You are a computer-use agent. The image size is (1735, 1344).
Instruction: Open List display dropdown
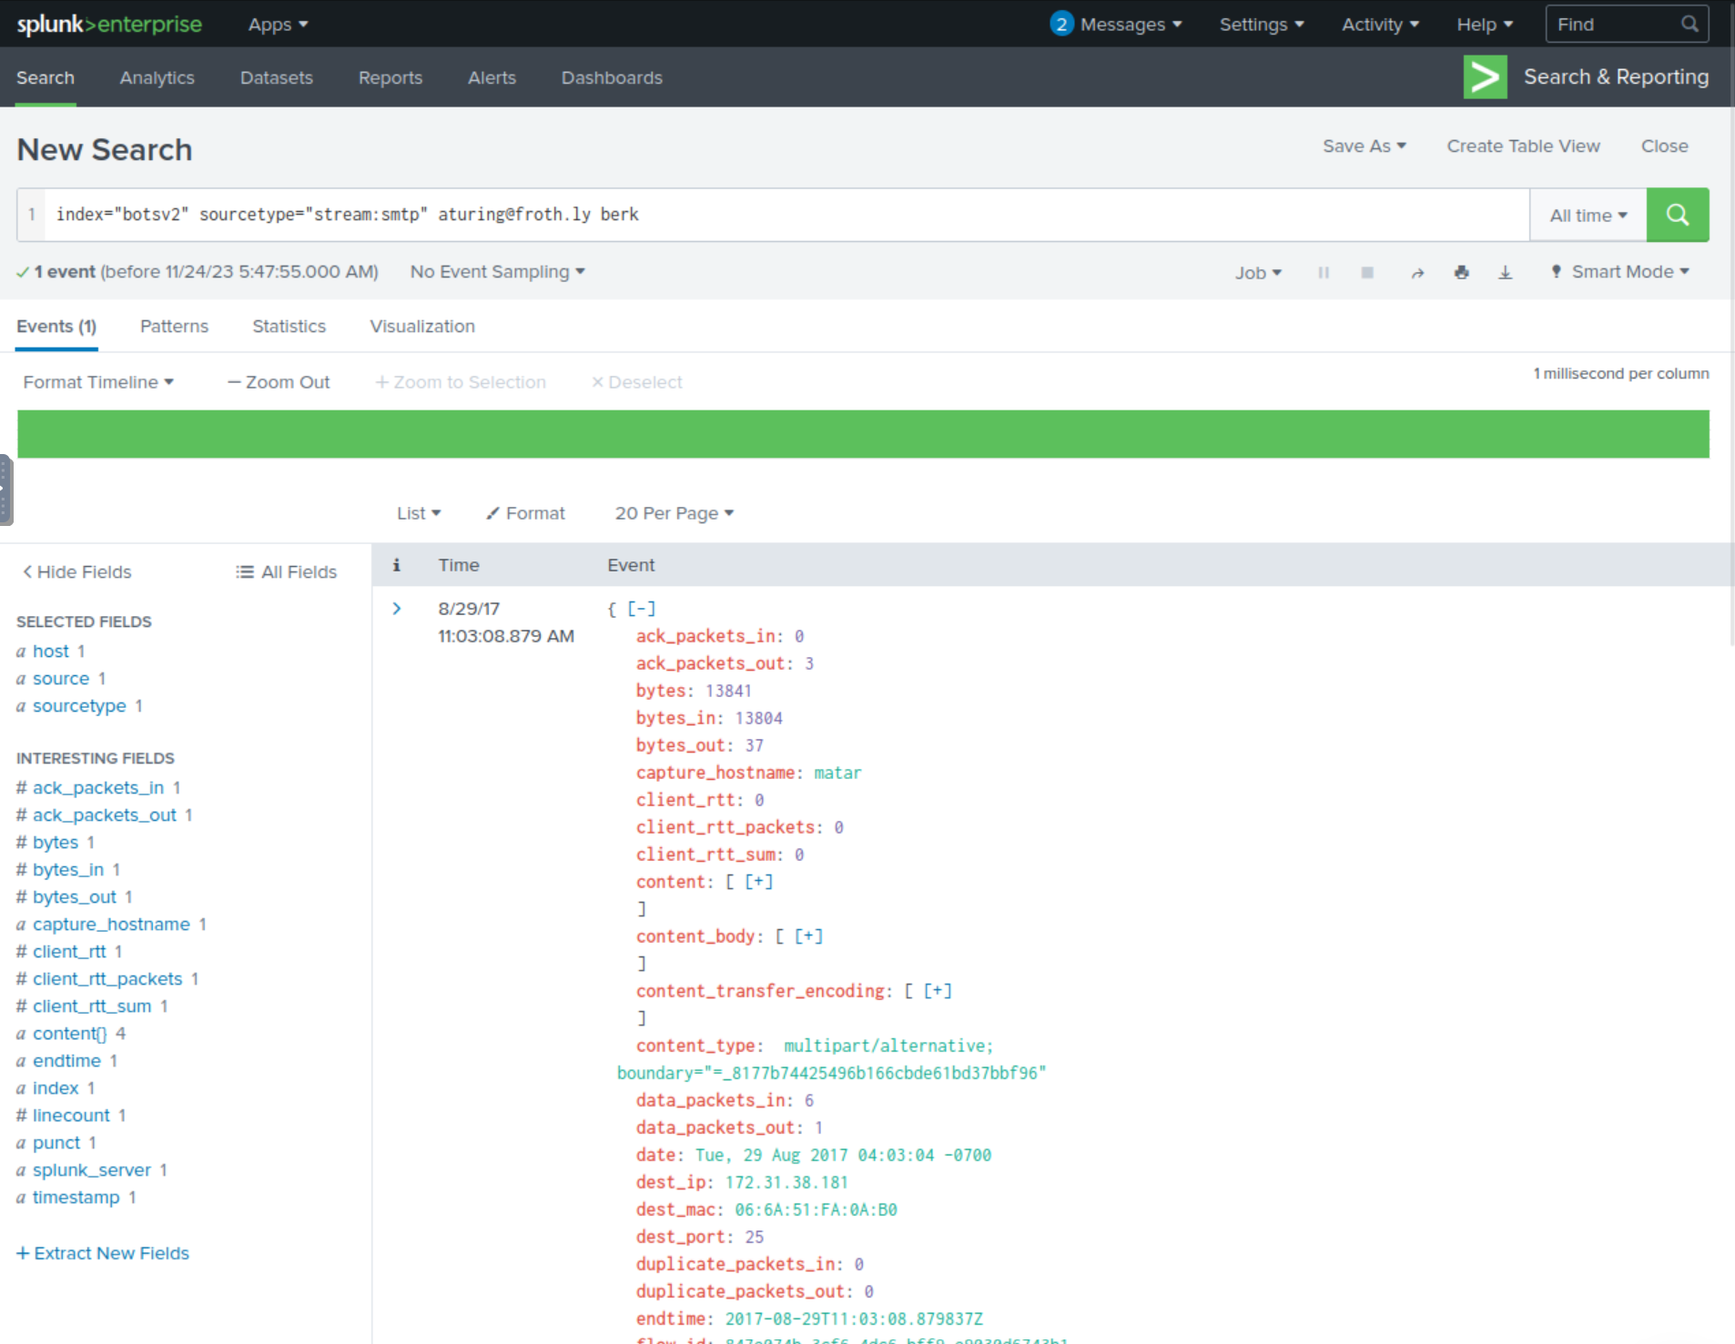point(419,513)
